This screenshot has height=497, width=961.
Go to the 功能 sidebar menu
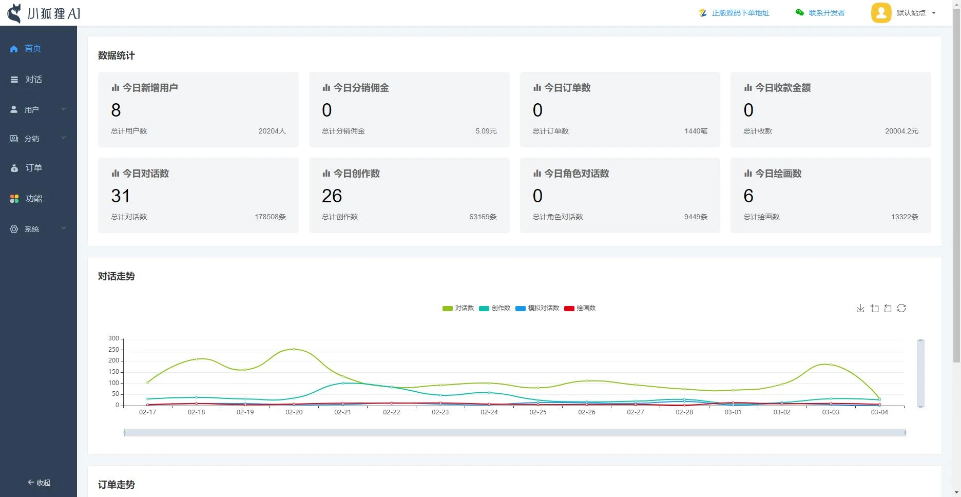coord(33,199)
